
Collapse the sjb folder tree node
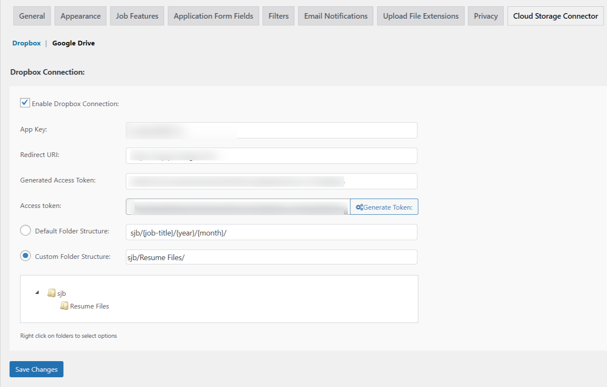click(x=37, y=293)
